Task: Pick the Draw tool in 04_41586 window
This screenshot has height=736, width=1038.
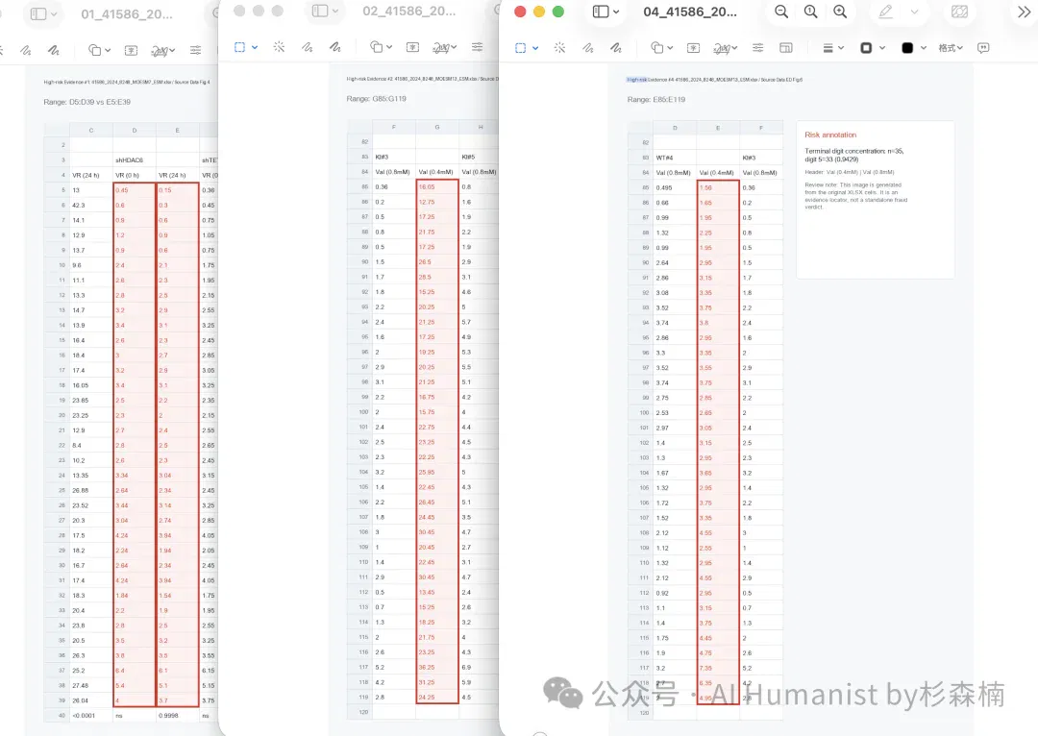Action: tap(616, 48)
